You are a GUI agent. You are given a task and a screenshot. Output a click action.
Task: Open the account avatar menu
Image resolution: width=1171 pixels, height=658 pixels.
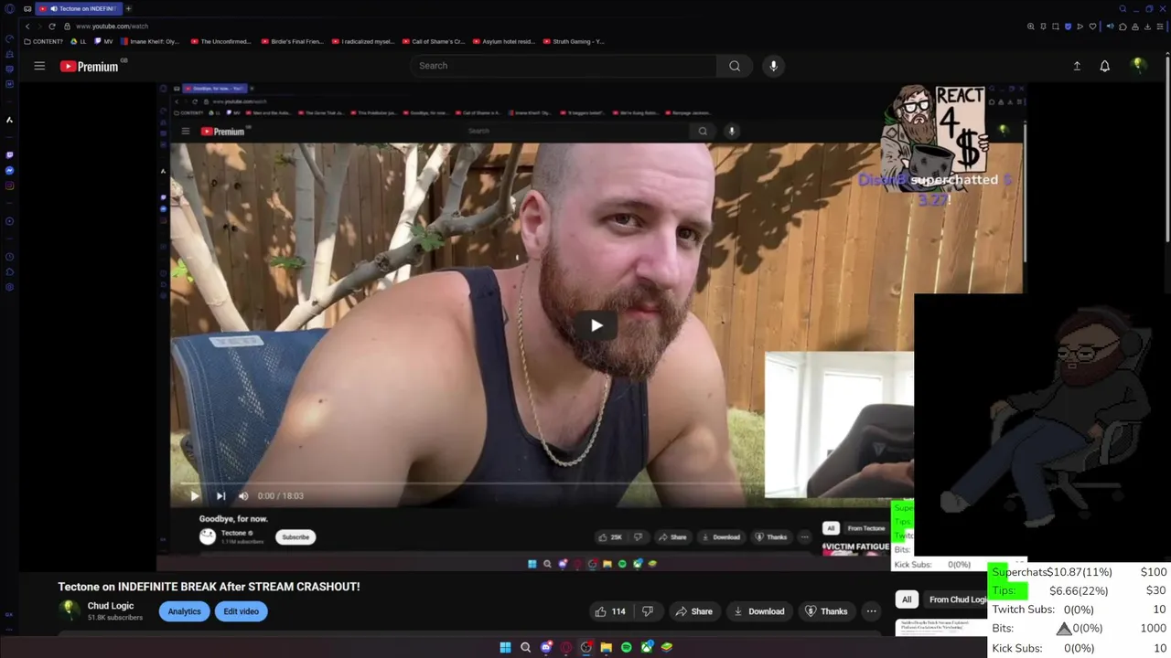pyautogui.click(x=1138, y=66)
